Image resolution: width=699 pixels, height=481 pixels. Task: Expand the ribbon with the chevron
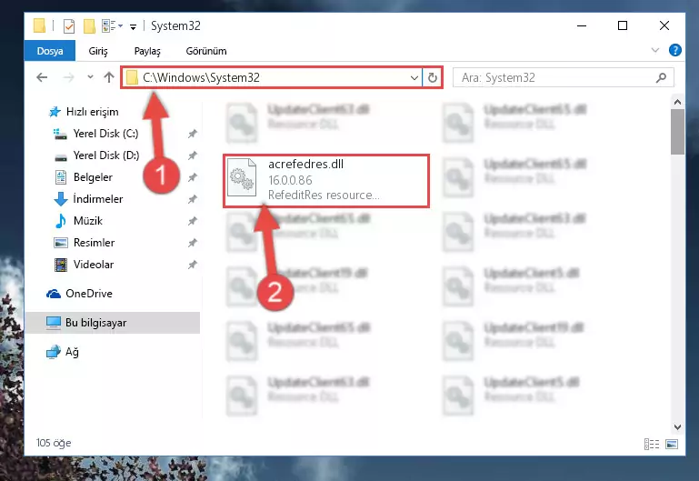pyautogui.click(x=654, y=50)
